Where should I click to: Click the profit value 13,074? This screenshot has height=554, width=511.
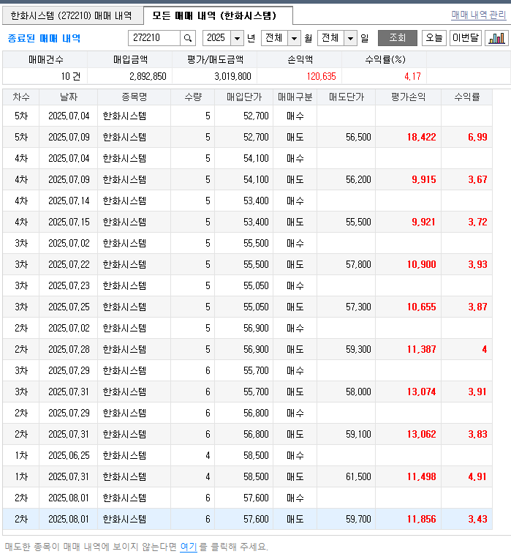point(421,392)
